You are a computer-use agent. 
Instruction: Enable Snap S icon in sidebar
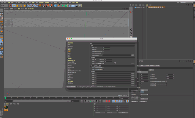[2, 44]
